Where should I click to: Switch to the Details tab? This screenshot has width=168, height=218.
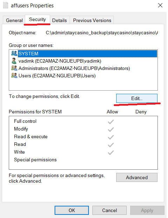tap(59, 20)
